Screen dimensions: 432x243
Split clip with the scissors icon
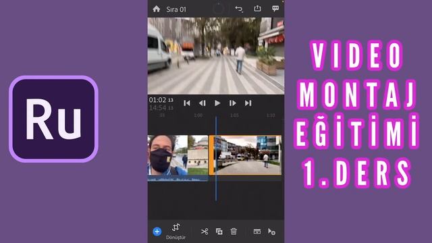[x=205, y=232]
